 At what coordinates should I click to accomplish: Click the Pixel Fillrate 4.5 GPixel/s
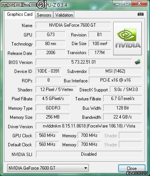click(53, 99)
